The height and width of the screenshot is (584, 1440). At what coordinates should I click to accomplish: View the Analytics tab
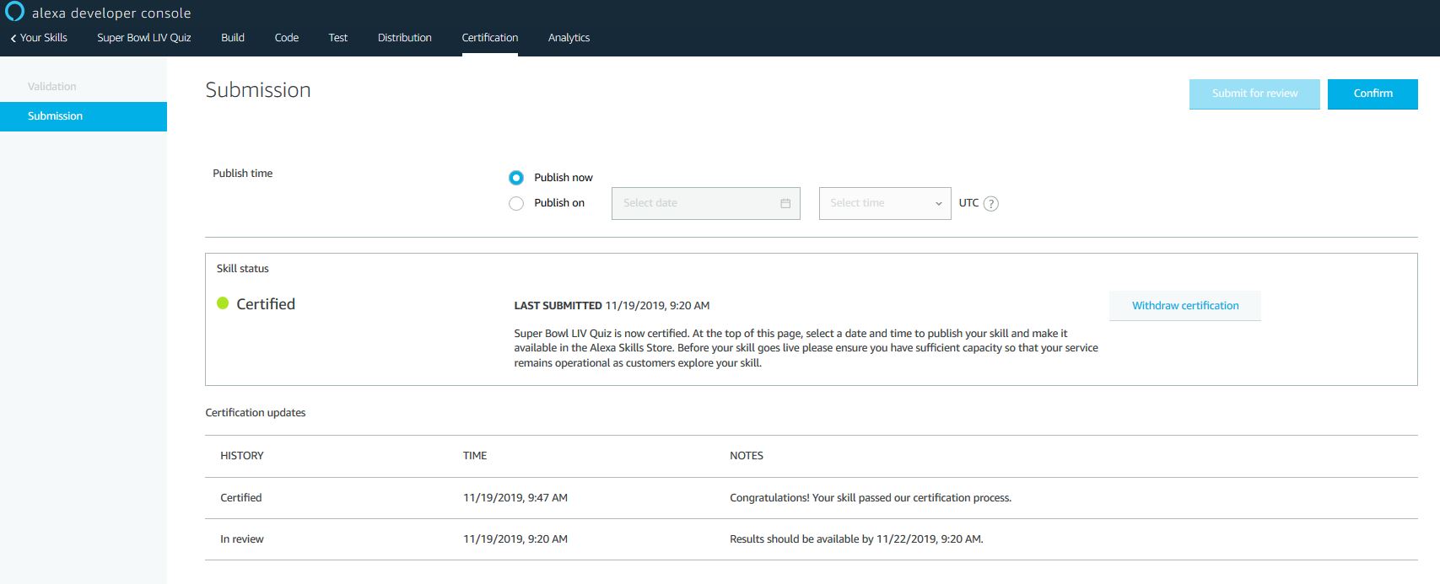tap(569, 38)
